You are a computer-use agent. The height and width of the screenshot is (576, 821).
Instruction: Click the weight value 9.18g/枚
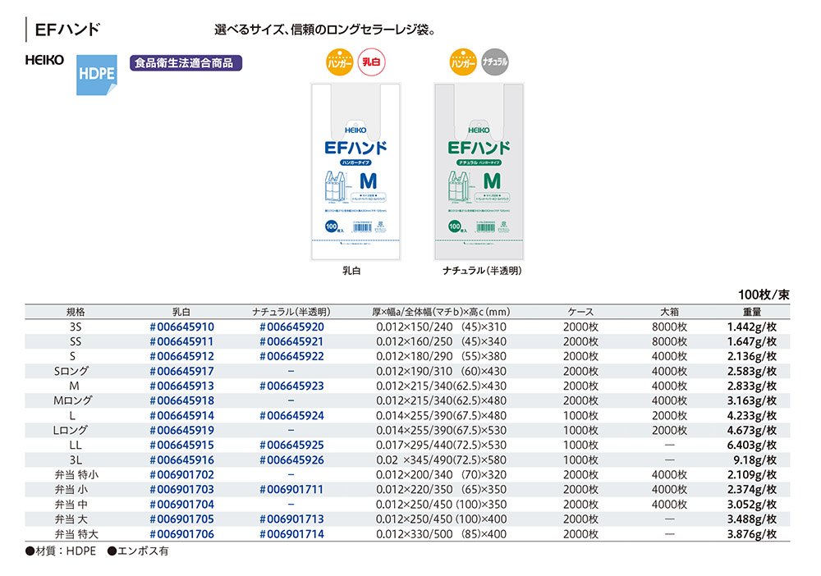(754, 460)
